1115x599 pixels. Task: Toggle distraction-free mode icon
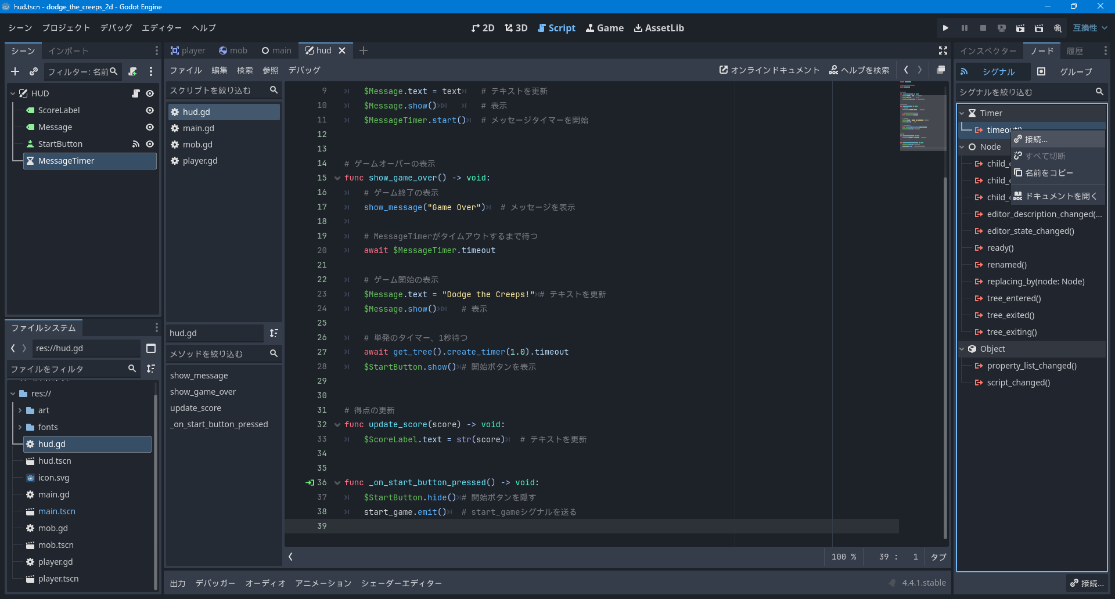(x=943, y=51)
